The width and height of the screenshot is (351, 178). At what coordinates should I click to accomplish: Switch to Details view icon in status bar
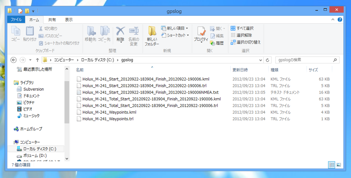point(331,165)
